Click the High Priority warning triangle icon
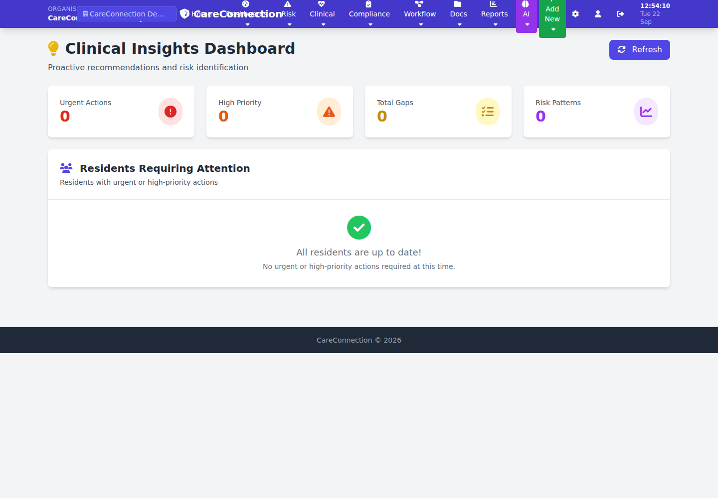Image resolution: width=718 pixels, height=498 pixels. tap(329, 112)
